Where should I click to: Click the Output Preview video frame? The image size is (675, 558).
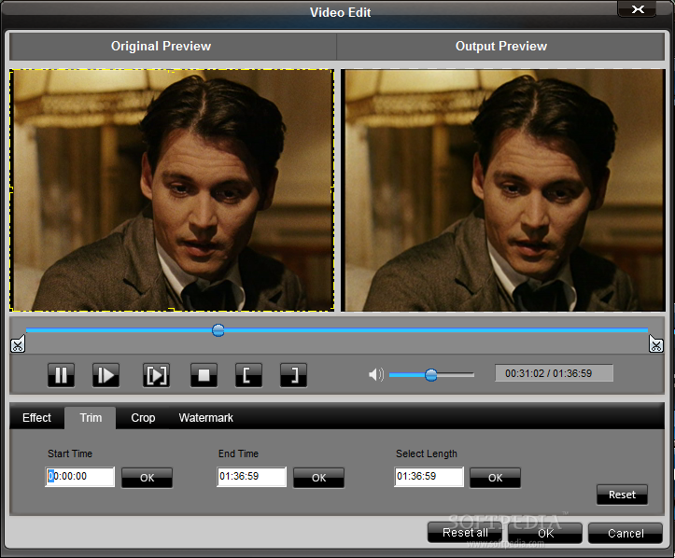pyautogui.click(x=503, y=190)
